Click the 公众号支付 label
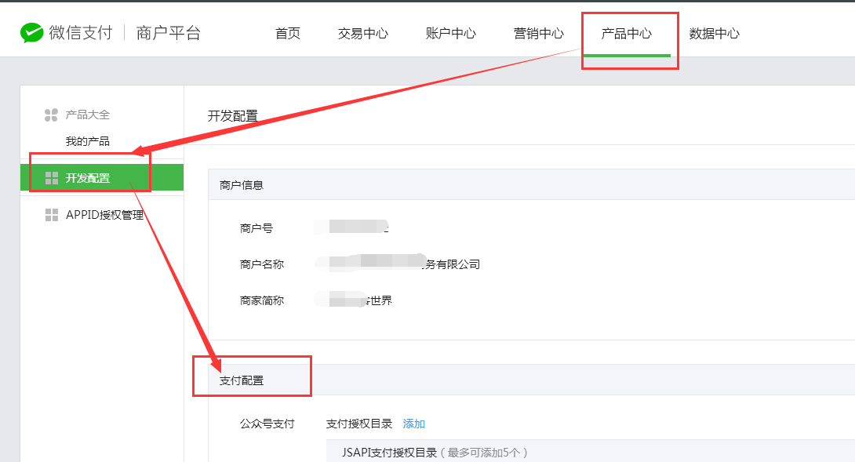The width and height of the screenshot is (855, 462). point(267,424)
